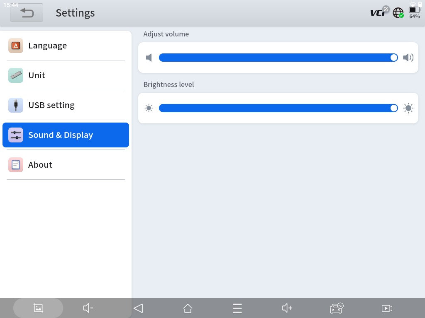Click the mute speaker icon beside volume

pyautogui.click(x=149, y=58)
